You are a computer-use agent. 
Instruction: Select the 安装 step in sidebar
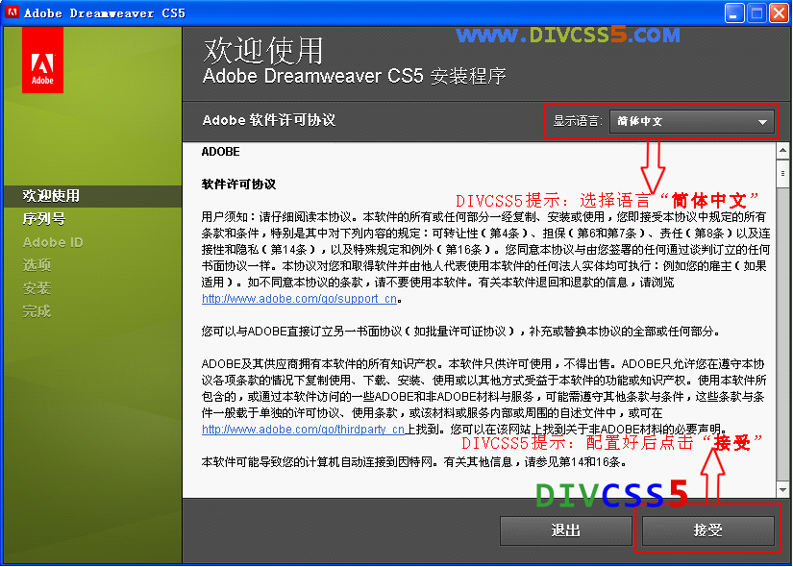pos(37,288)
